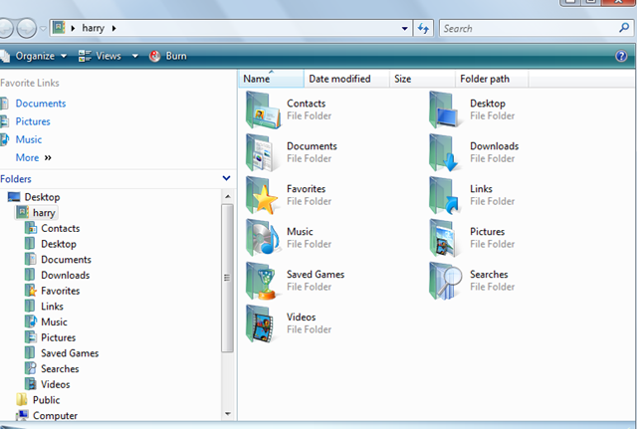This screenshot has height=429, width=637.
Task: Open the Views dropdown arrow
Action: (x=135, y=56)
